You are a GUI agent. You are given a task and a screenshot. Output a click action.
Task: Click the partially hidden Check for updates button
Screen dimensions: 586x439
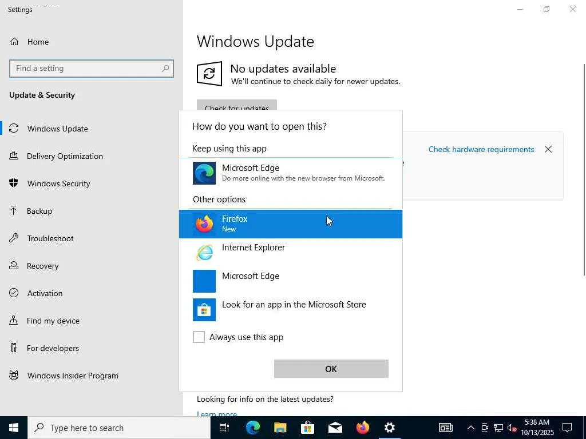coord(236,105)
